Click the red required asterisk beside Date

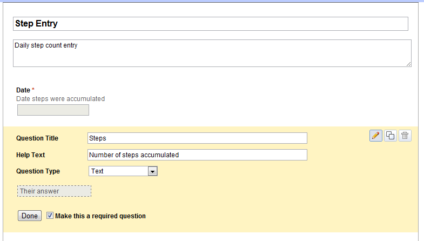(x=33, y=90)
